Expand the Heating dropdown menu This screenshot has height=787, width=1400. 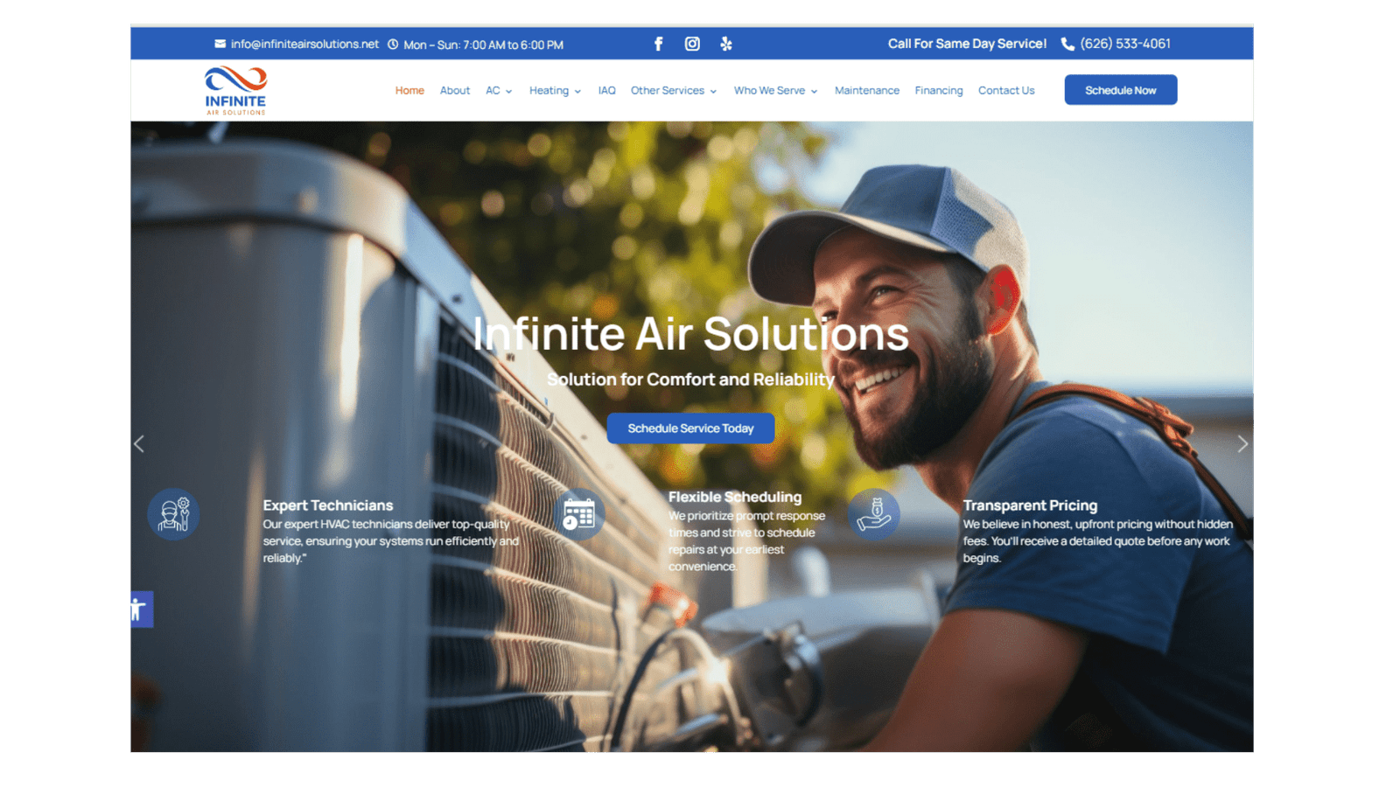pyautogui.click(x=555, y=91)
